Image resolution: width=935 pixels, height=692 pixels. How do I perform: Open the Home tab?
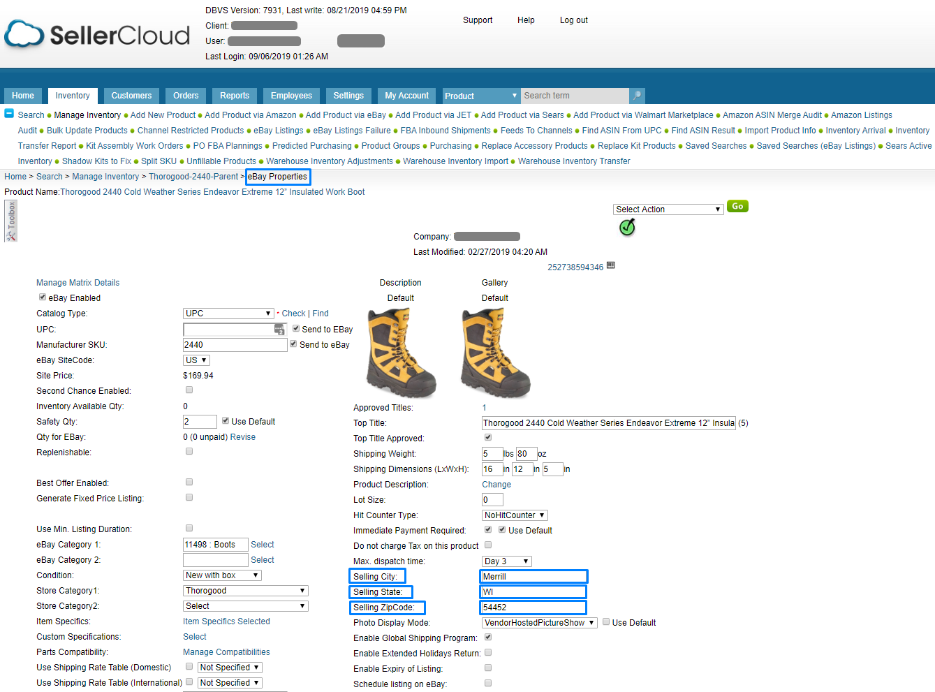point(23,96)
